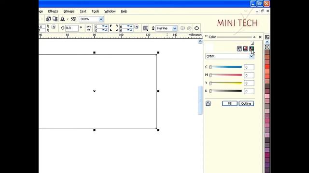The image size is (309, 173).
Task: Open the Tools menu
Action: (x=95, y=12)
